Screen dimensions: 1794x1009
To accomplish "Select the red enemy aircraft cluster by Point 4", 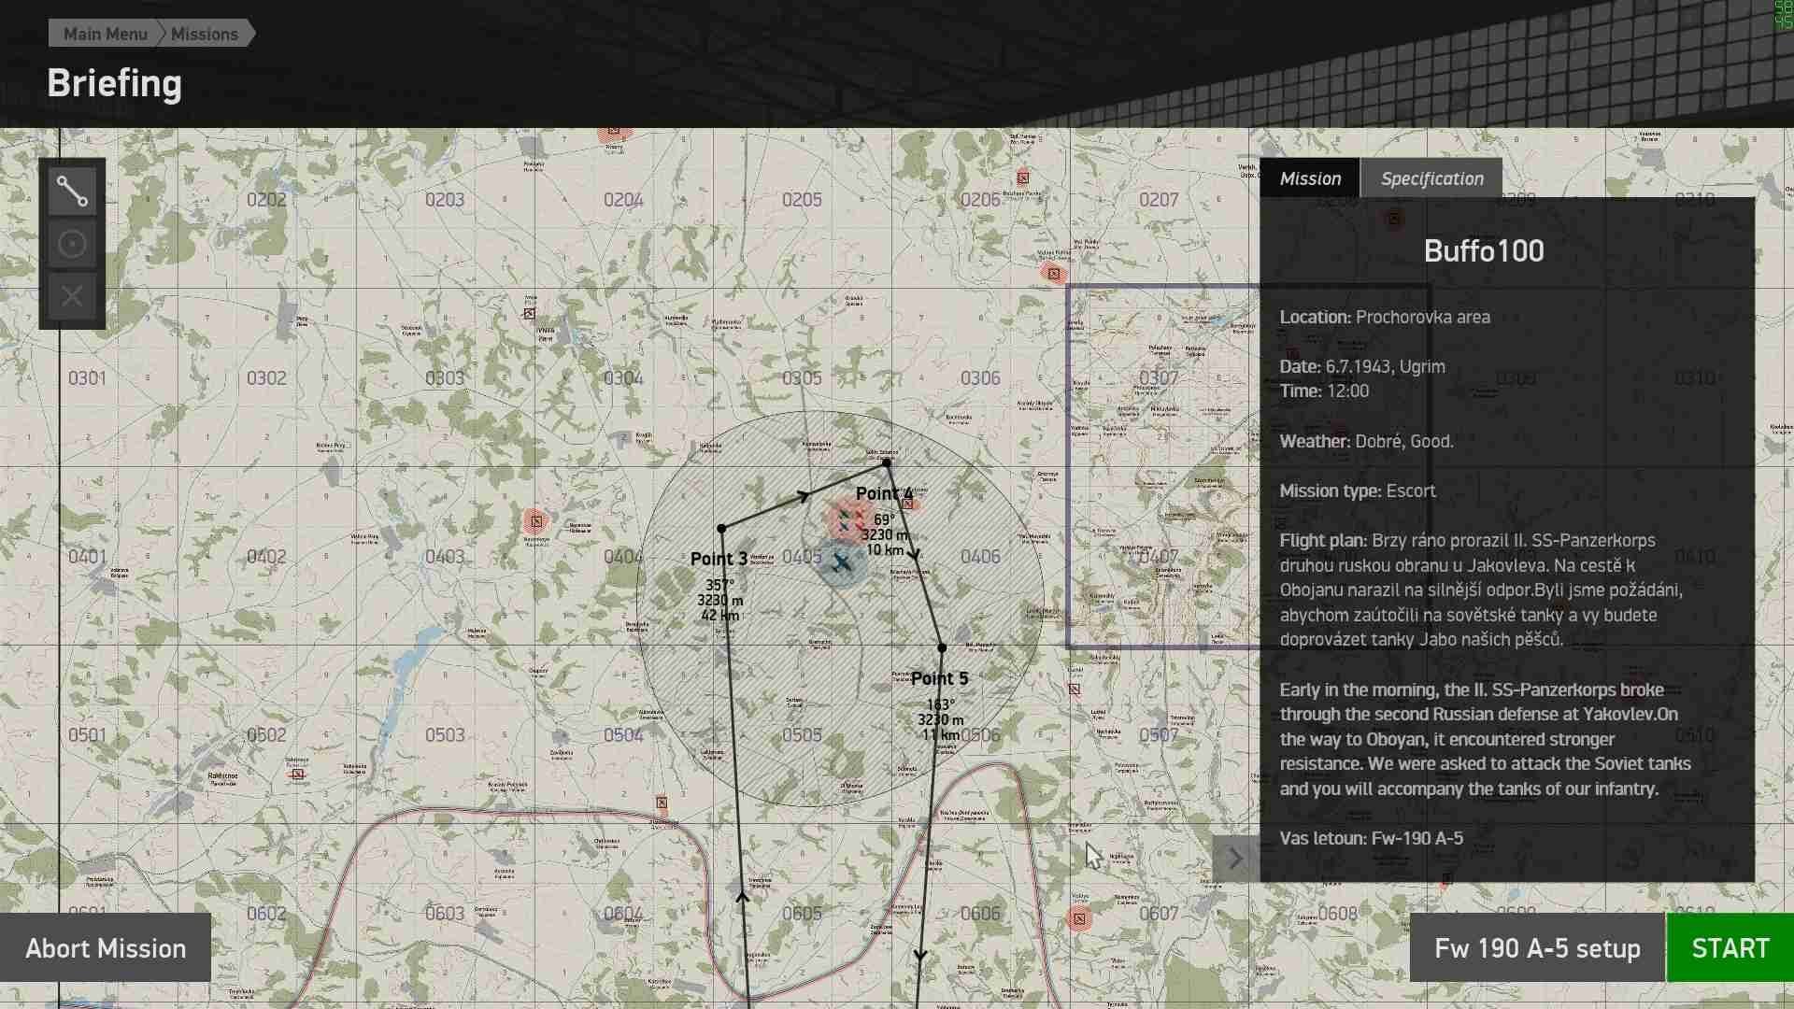I will tap(850, 519).
